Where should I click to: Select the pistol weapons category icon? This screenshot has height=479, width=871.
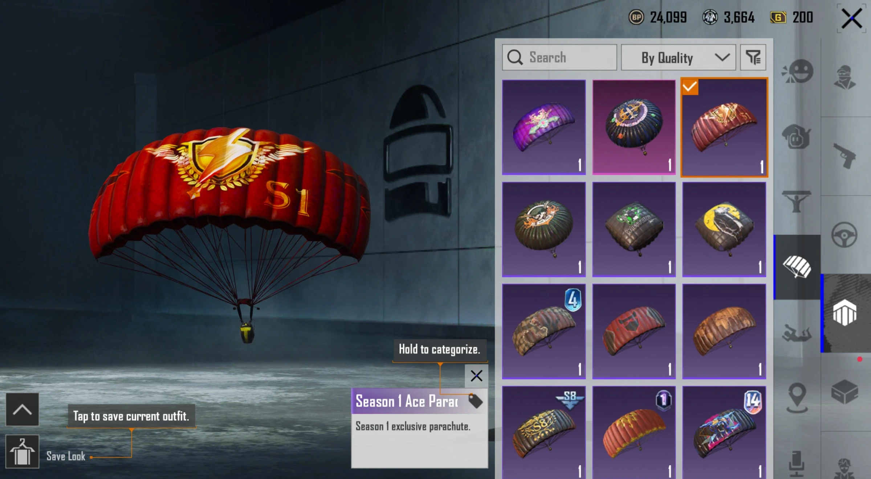pos(844,156)
